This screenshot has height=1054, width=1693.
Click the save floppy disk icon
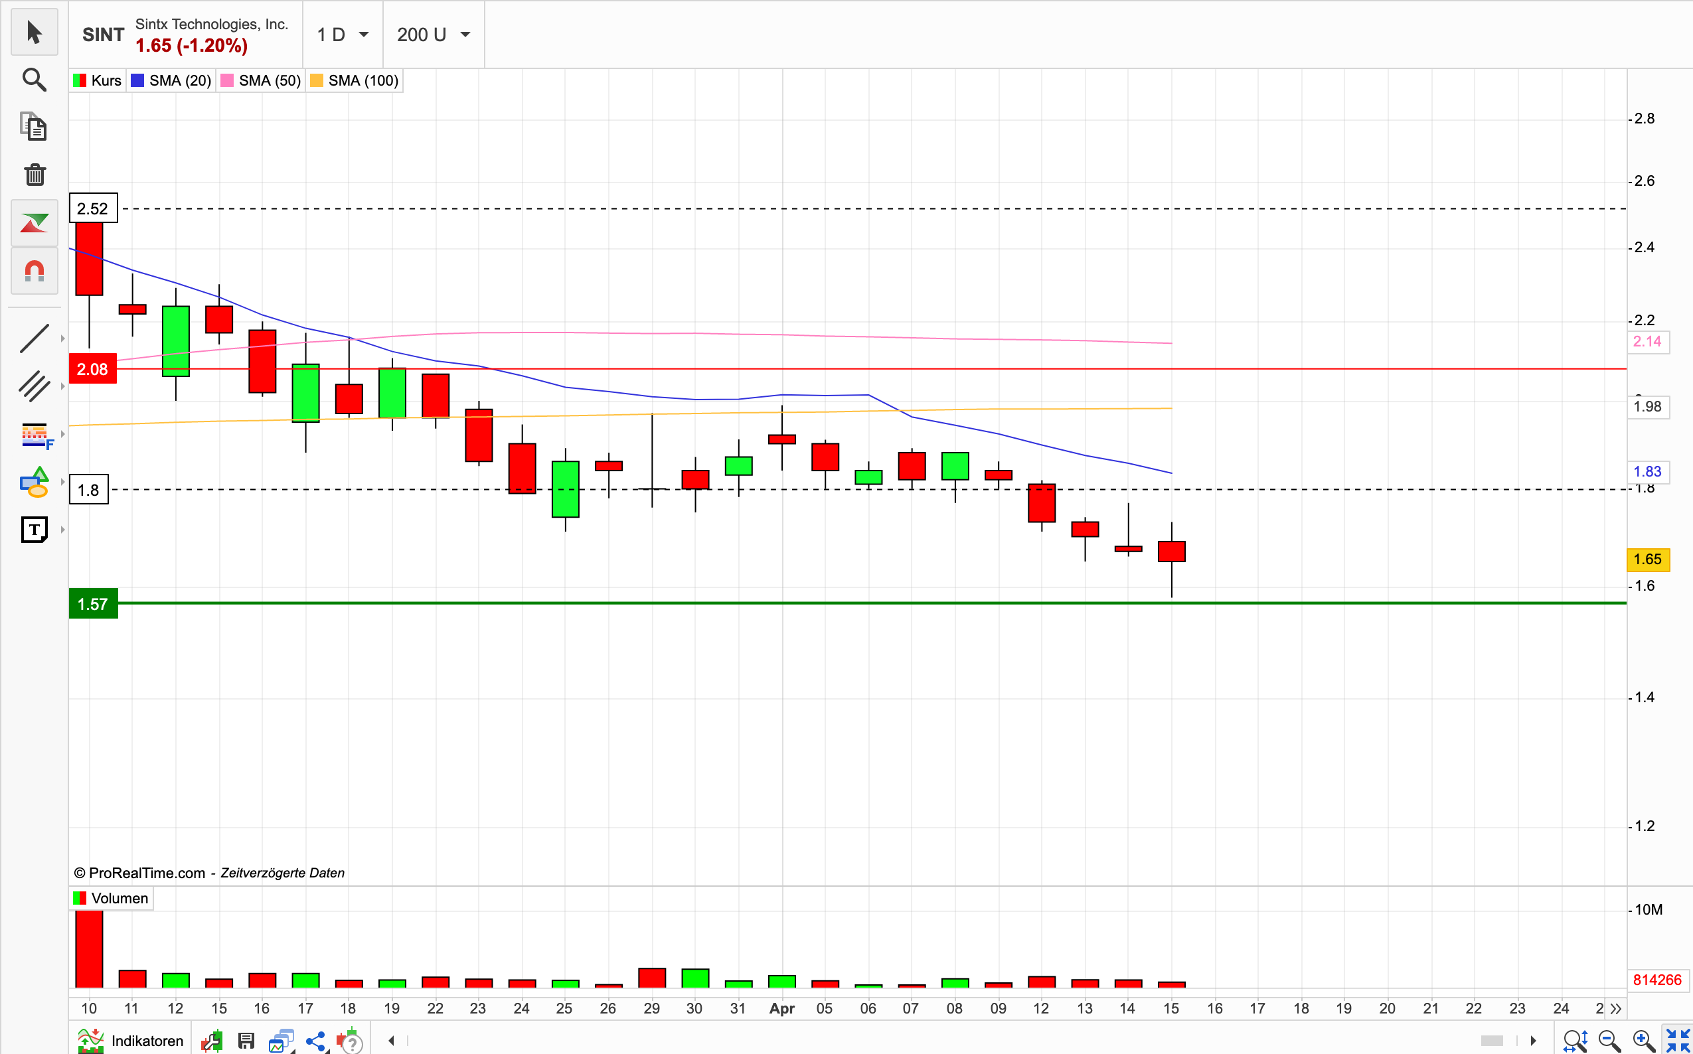tap(246, 1041)
